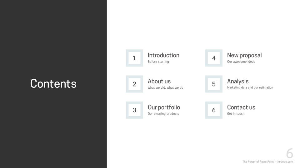300x168 pixels.
Task: Click the number 6 box icon
Action: pos(214,110)
